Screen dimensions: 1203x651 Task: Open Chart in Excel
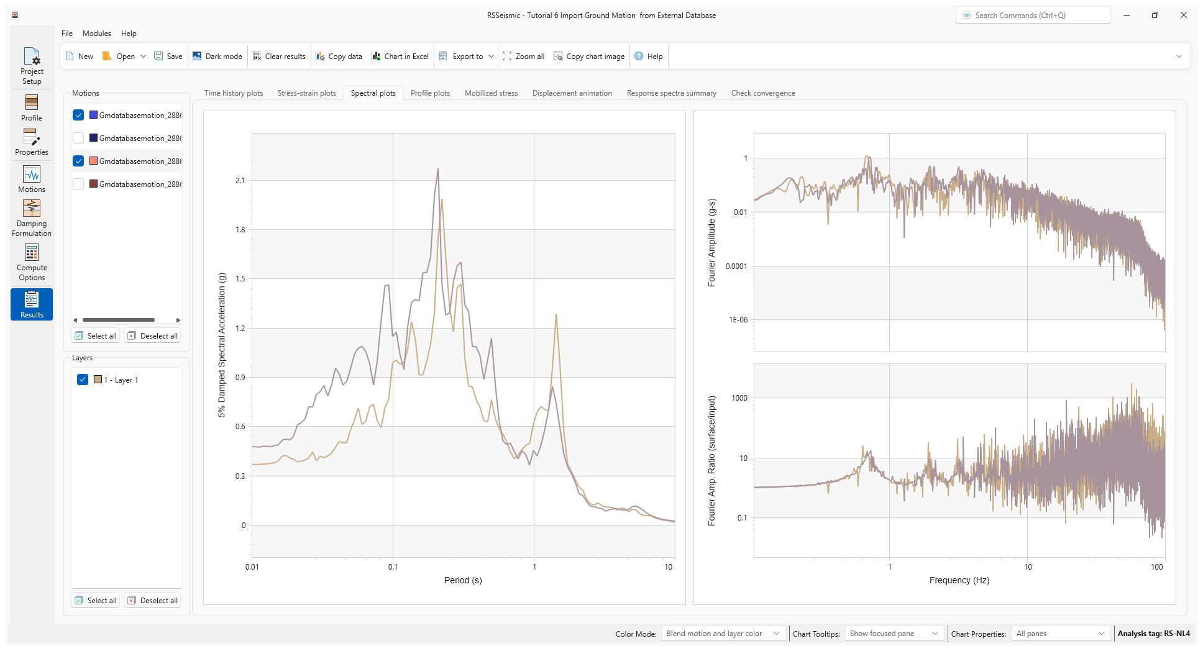tap(400, 56)
